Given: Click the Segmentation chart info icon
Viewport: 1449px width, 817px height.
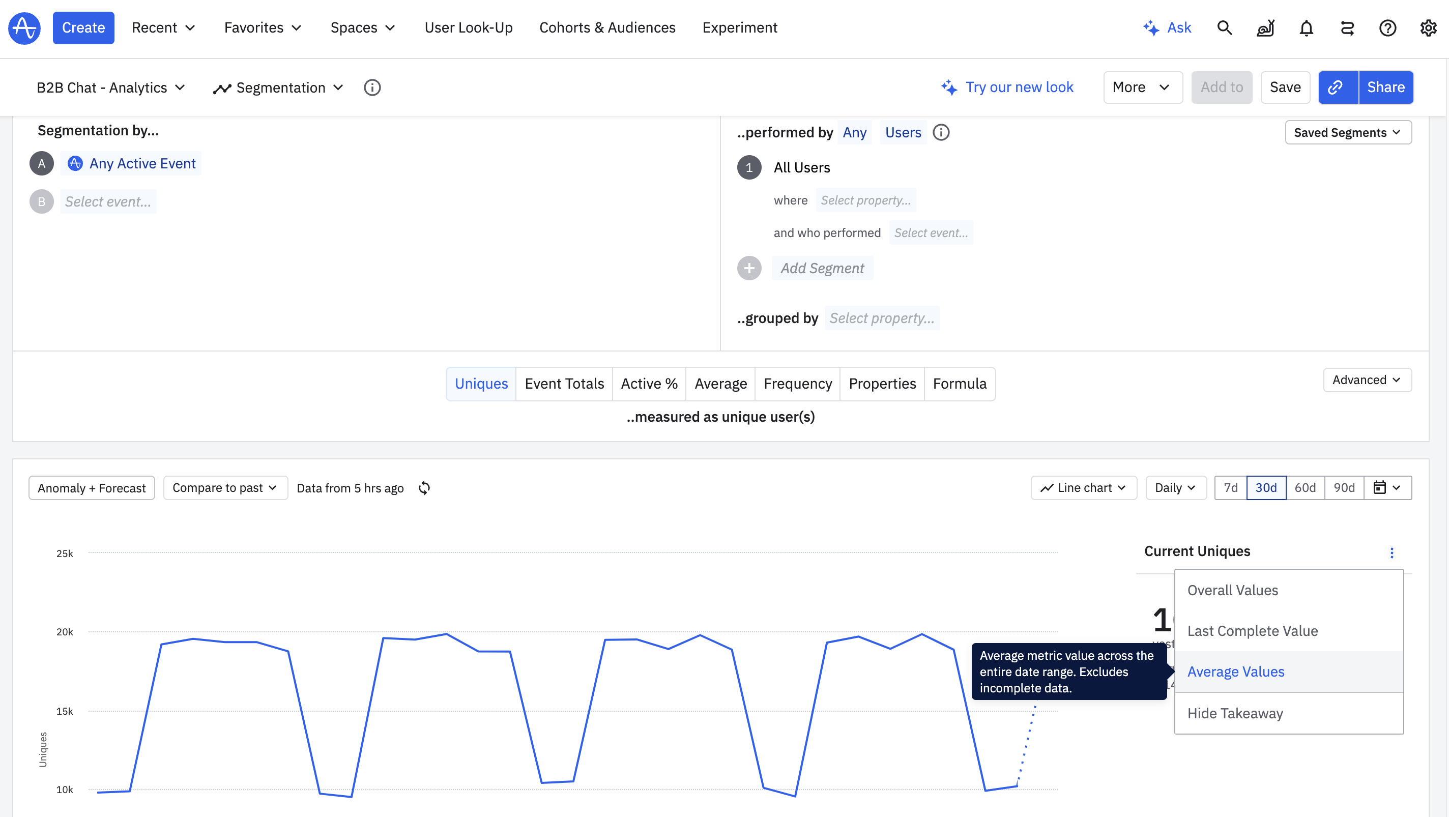Looking at the screenshot, I should pyautogui.click(x=372, y=87).
